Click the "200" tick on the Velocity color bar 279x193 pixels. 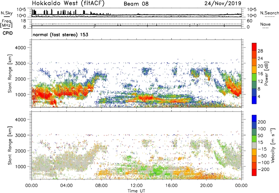262,122
